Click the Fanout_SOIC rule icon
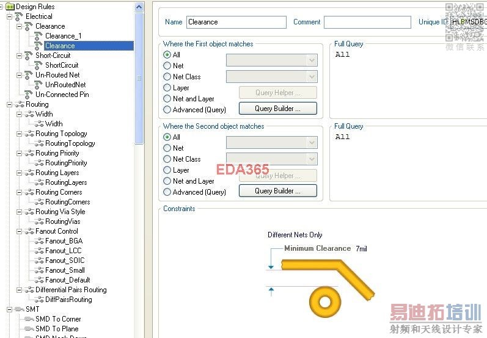This screenshot has width=487, height=338. 39,261
